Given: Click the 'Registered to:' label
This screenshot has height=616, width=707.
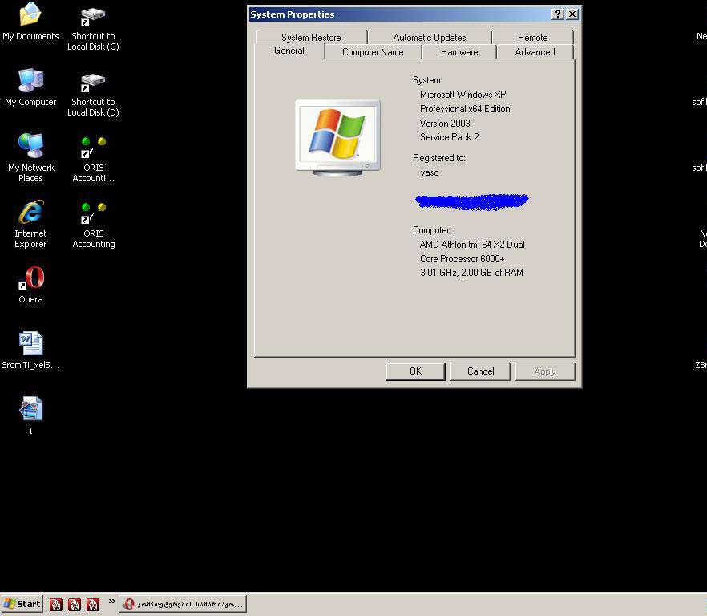Looking at the screenshot, I should pos(439,158).
